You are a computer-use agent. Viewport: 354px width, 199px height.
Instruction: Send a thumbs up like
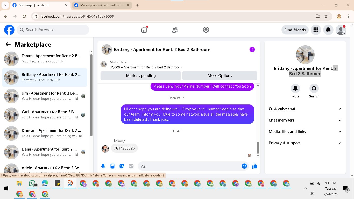click(x=255, y=166)
